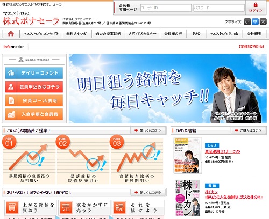Screen dimensions: 269x219
Task: Open 入会手順と会員費 button
Action: coord(34,114)
